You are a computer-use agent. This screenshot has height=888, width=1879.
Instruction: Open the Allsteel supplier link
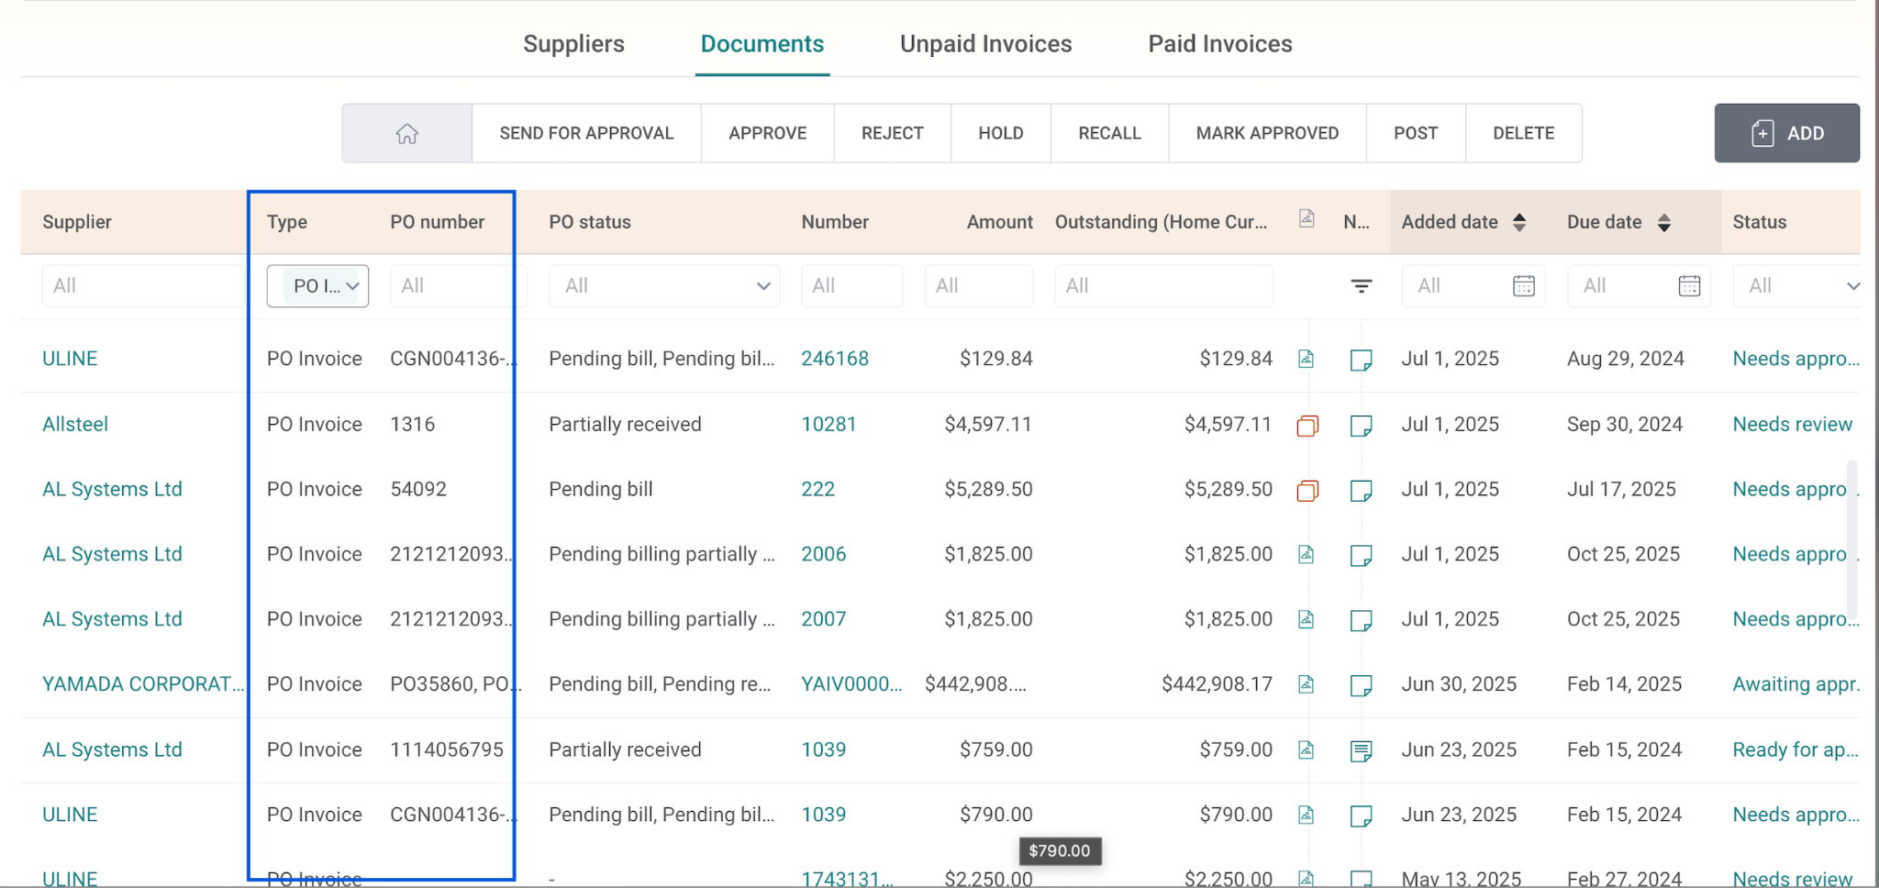[75, 425]
